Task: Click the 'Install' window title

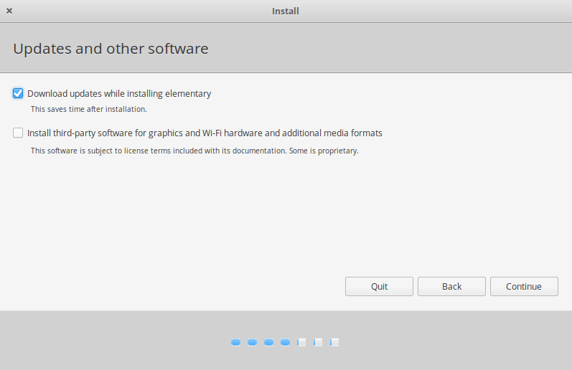Action: [285, 11]
